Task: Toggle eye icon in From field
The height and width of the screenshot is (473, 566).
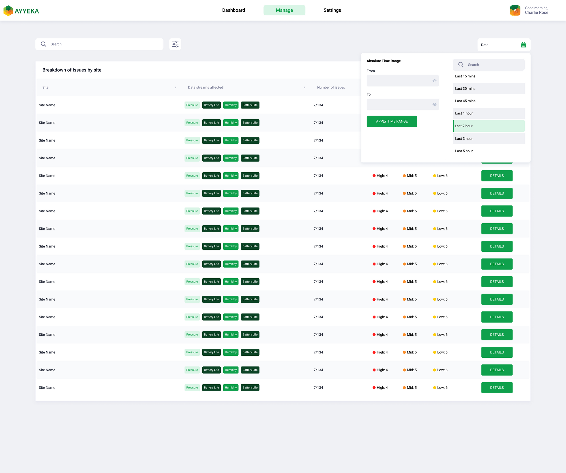Action: click(434, 81)
